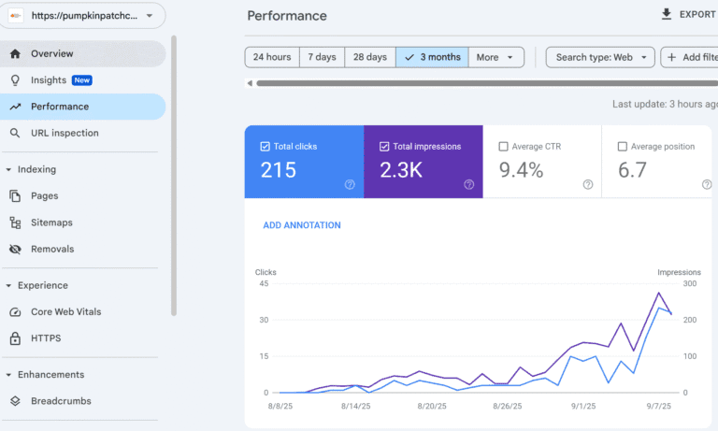The image size is (718, 431).
Task: Click the horizontal scrollbar under filters
Action: [x=467, y=83]
